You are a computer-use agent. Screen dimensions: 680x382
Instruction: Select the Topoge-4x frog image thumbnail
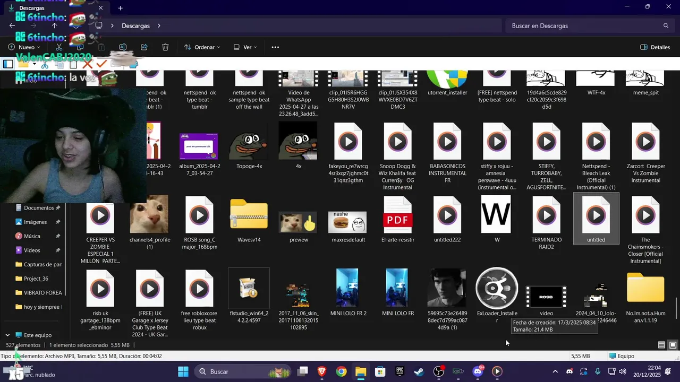click(x=249, y=141)
